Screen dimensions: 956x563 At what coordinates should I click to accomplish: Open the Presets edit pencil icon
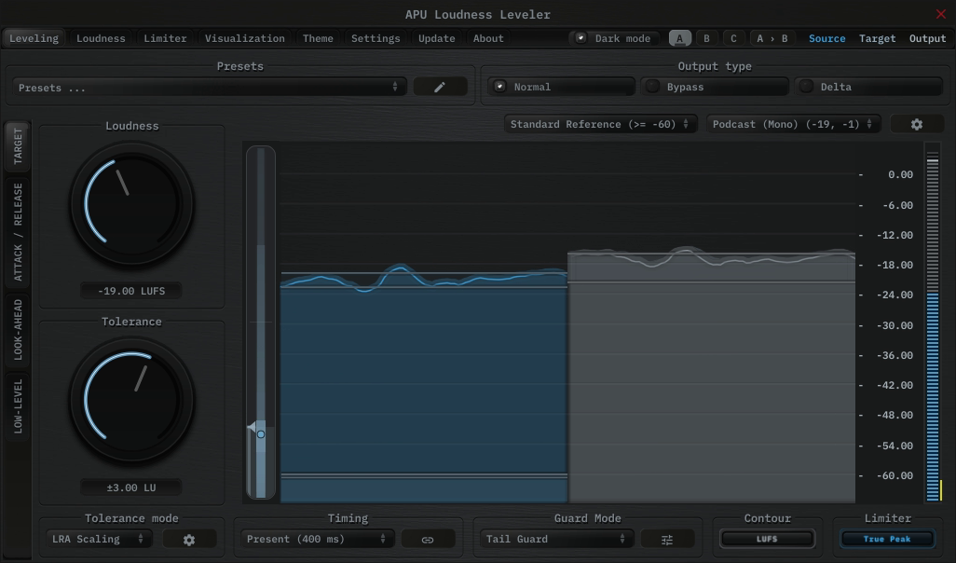coord(440,86)
